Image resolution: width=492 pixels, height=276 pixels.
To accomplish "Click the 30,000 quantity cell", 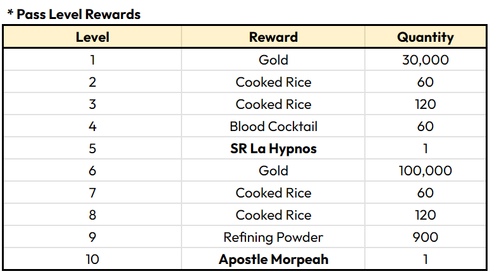I will 425,60.
